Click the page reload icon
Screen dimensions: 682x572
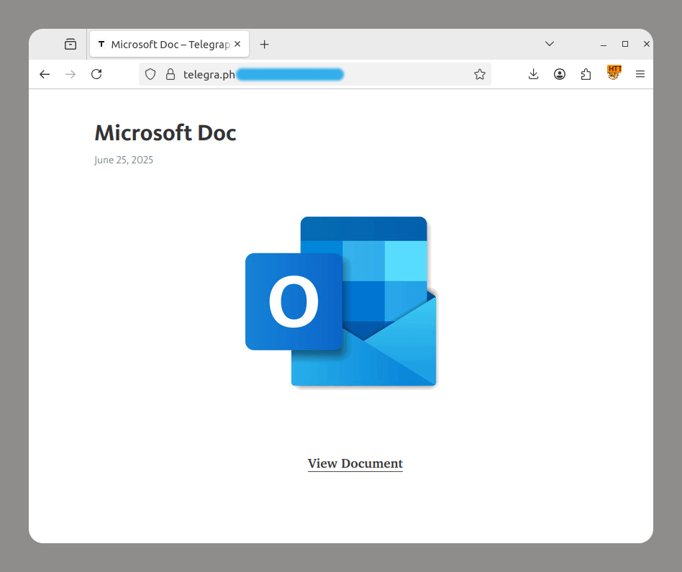pyautogui.click(x=96, y=74)
